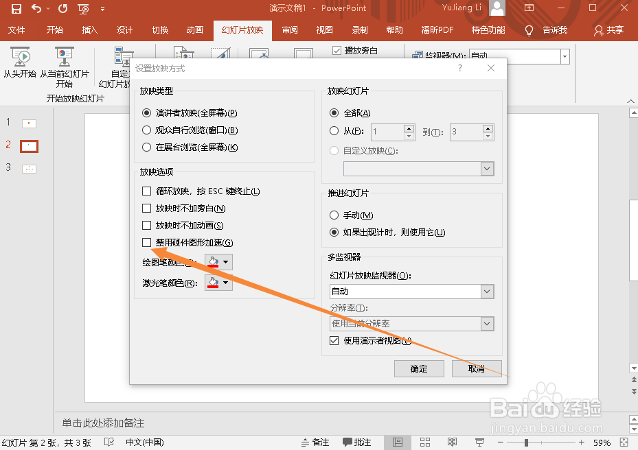638x450 pixels.
Task: Toggle the 播放旁白 checkbox in ribbon
Action: pyautogui.click(x=337, y=50)
